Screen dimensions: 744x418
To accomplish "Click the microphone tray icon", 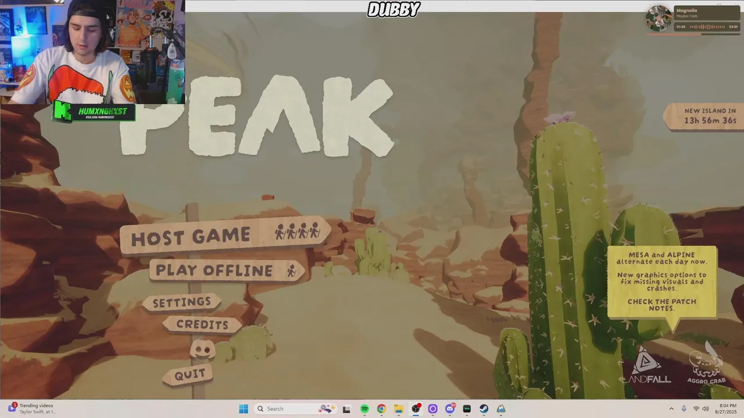I will click(684, 409).
